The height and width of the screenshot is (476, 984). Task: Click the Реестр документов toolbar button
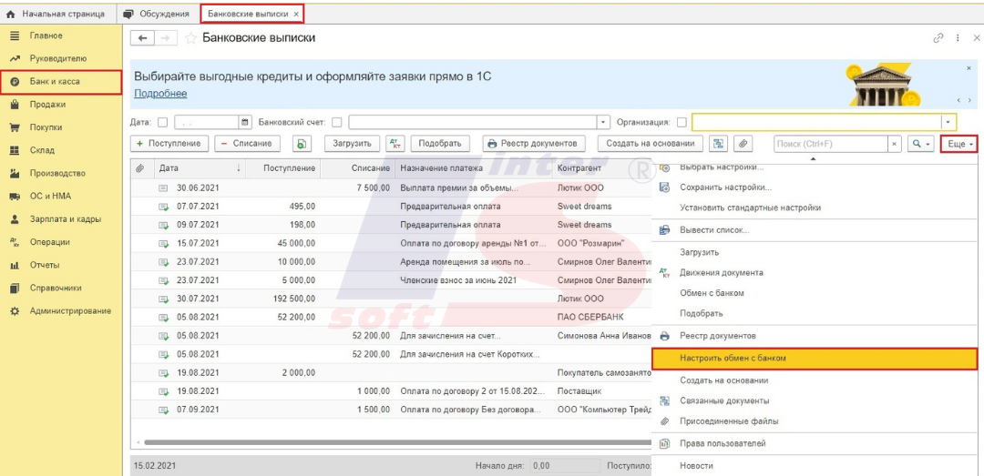534,144
